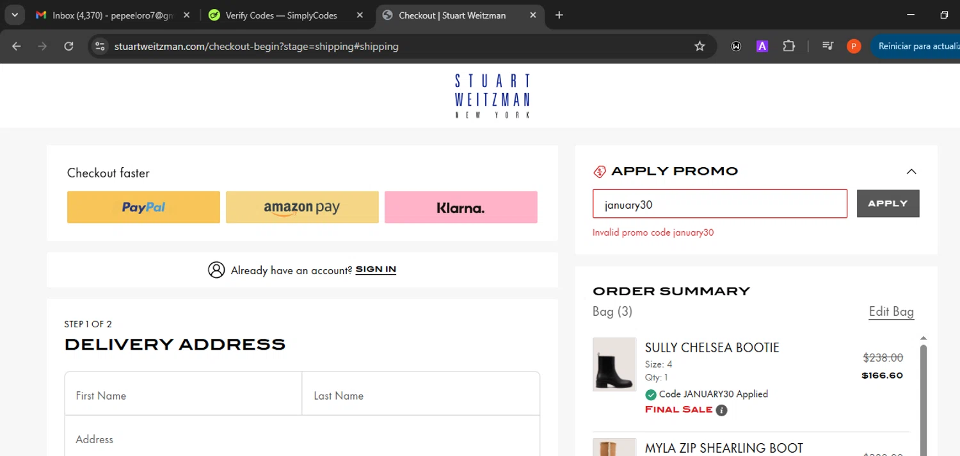This screenshot has width=960, height=456.
Task: Check out with PayPal
Action: pyautogui.click(x=143, y=207)
